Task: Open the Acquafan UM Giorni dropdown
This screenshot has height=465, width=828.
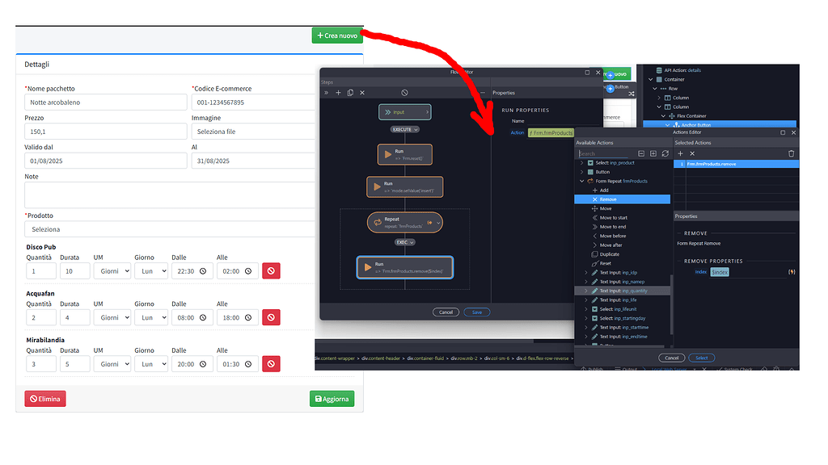Action: pyautogui.click(x=112, y=317)
